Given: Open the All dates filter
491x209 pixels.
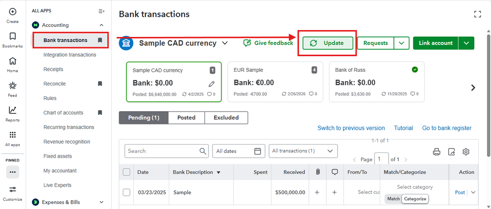Looking at the screenshot, I should click(239, 151).
